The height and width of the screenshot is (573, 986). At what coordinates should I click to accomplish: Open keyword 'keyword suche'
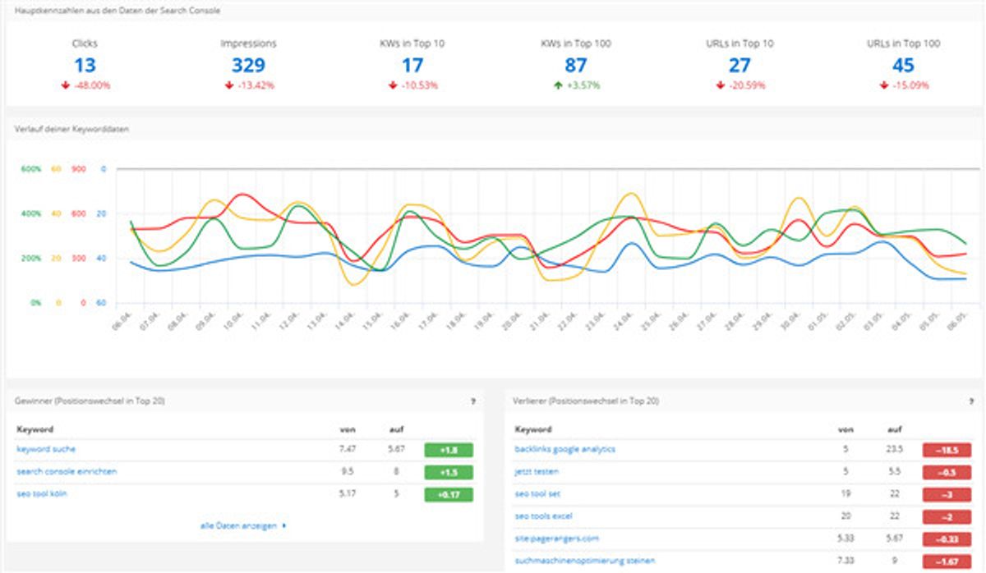46,449
